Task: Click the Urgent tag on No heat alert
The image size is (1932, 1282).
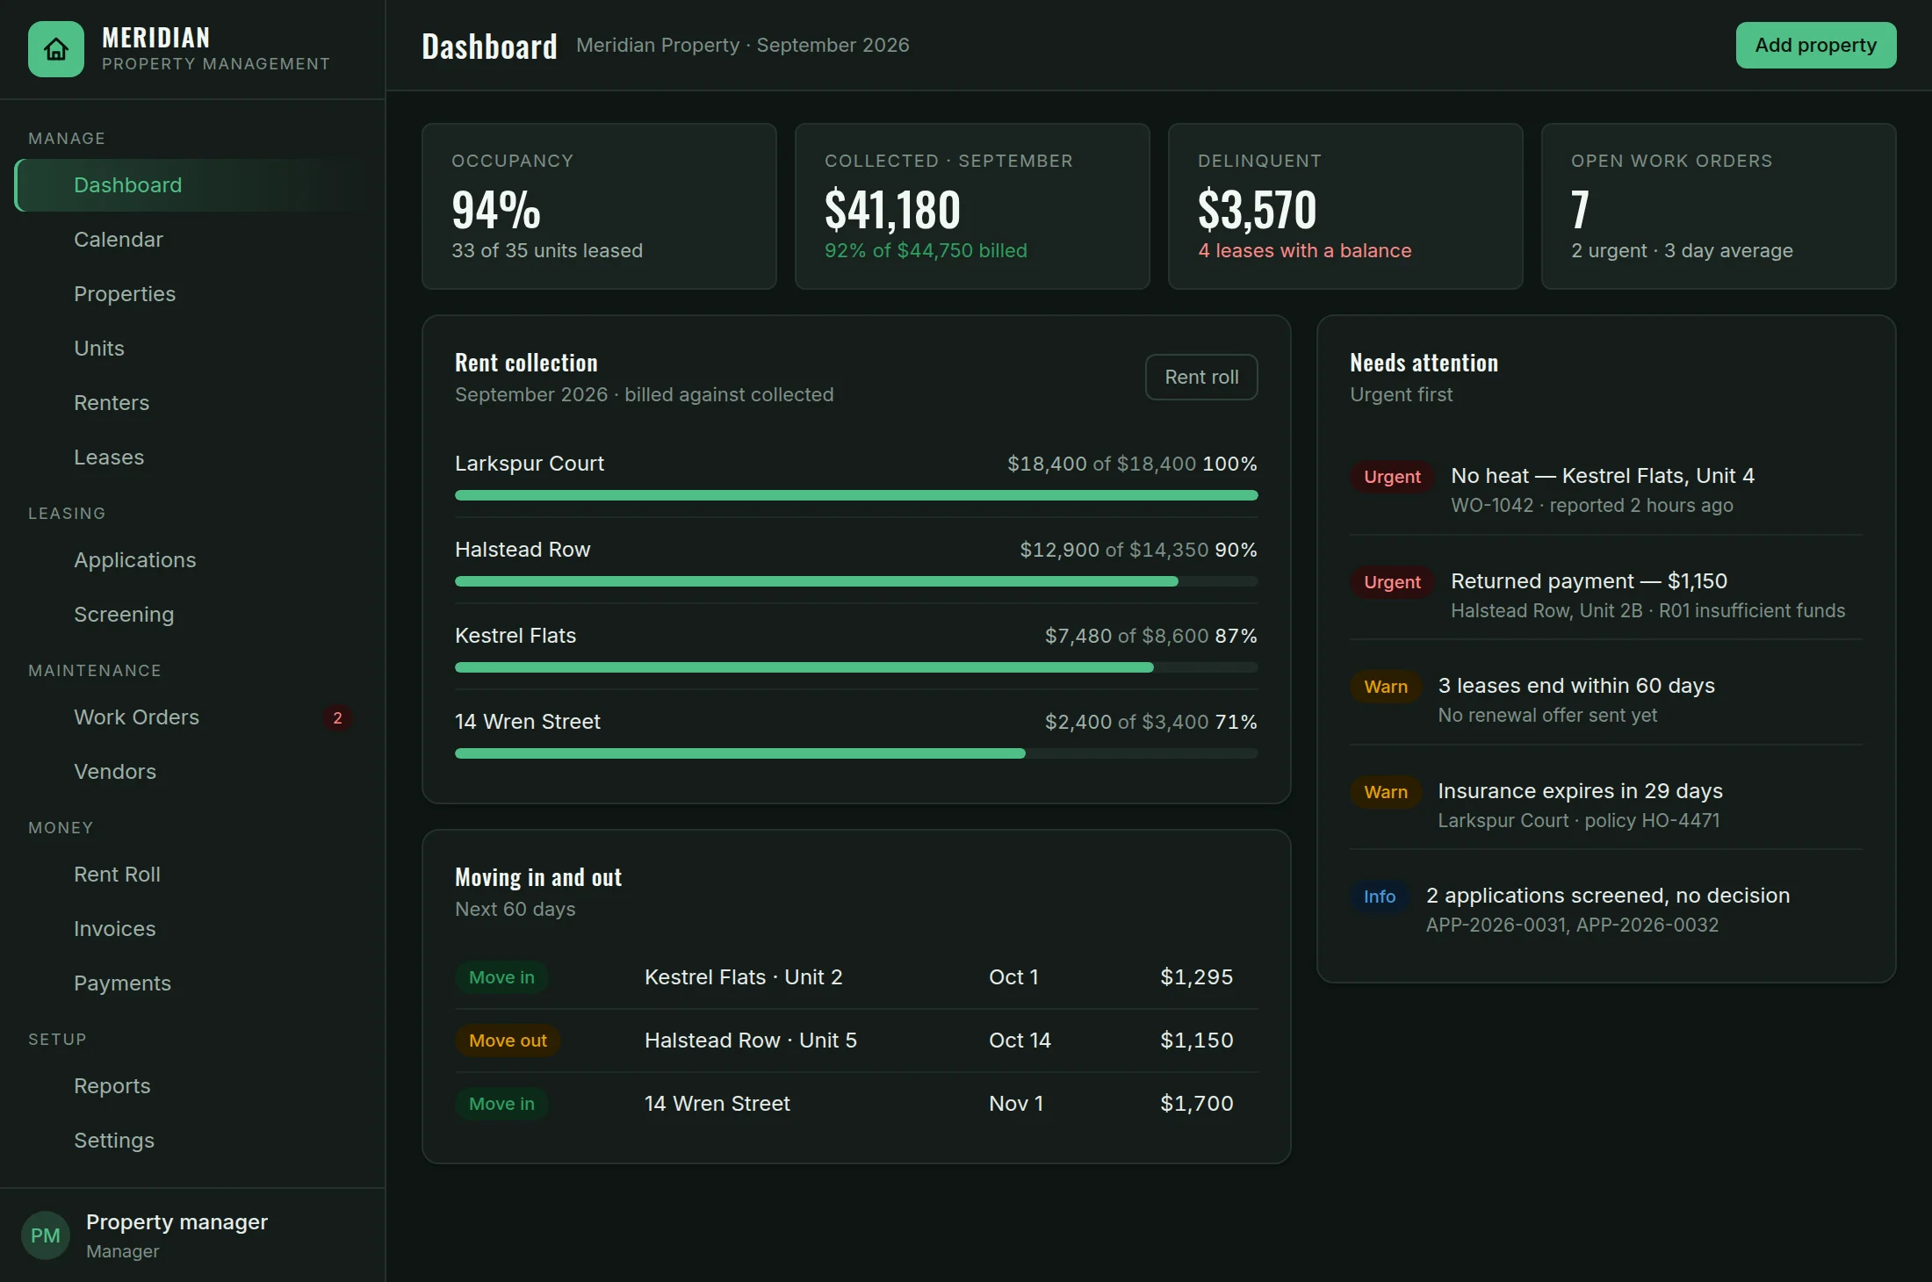Action: pos(1392,477)
